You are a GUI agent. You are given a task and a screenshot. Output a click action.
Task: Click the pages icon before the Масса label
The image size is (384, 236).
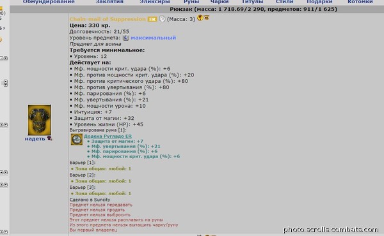[x=162, y=18]
